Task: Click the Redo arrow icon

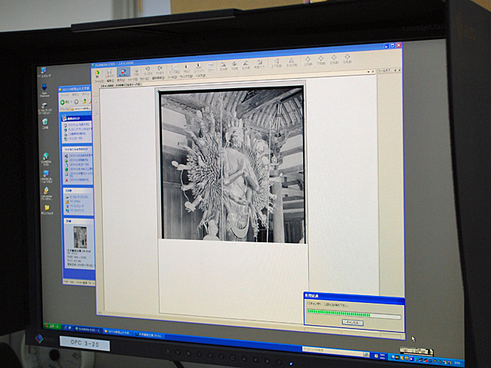Action: (x=160, y=70)
